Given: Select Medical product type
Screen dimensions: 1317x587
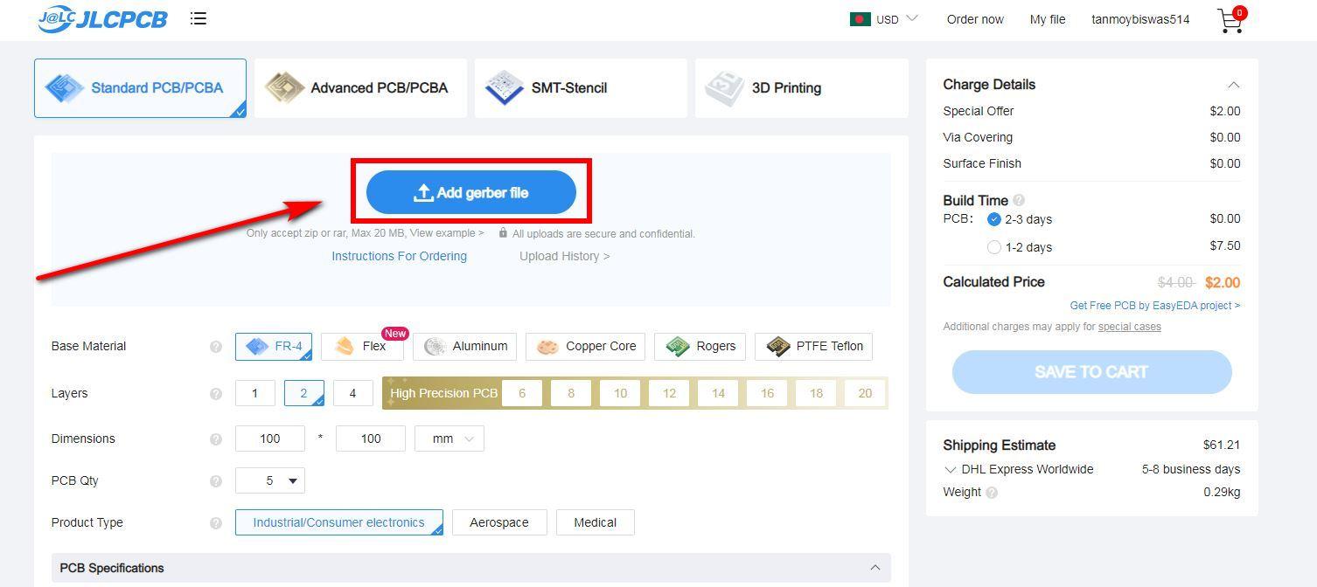Looking at the screenshot, I should click(x=596, y=522).
